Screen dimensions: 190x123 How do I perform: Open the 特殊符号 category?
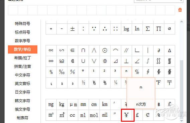tap(22, 23)
